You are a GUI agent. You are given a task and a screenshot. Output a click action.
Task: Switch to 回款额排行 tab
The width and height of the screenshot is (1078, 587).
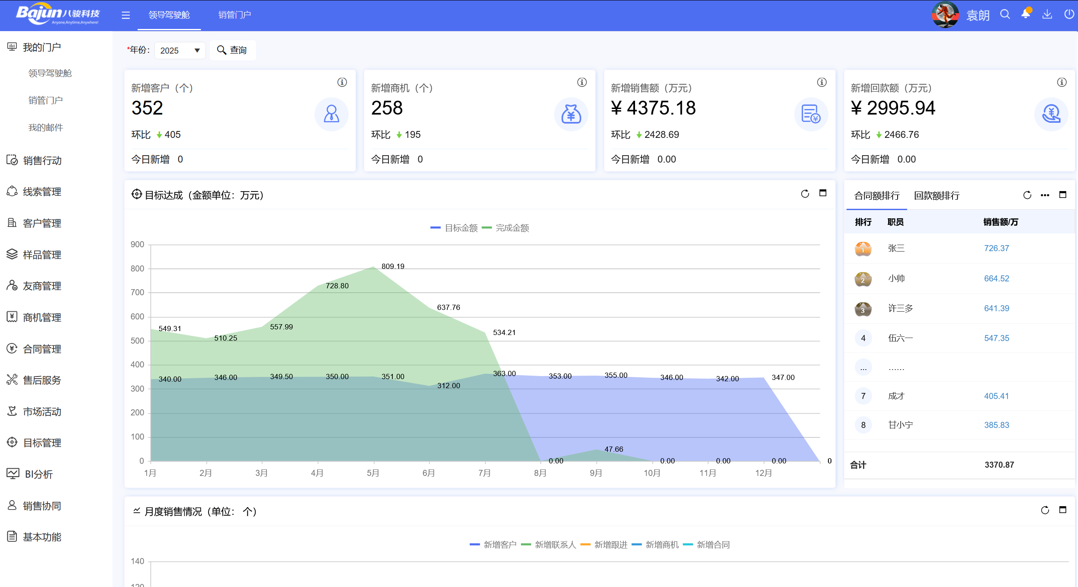pyautogui.click(x=937, y=196)
